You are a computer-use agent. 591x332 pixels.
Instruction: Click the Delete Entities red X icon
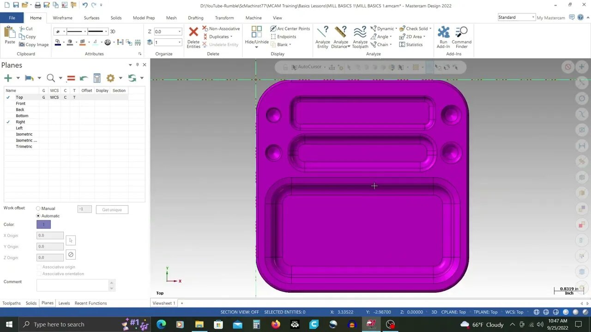pyautogui.click(x=193, y=32)
